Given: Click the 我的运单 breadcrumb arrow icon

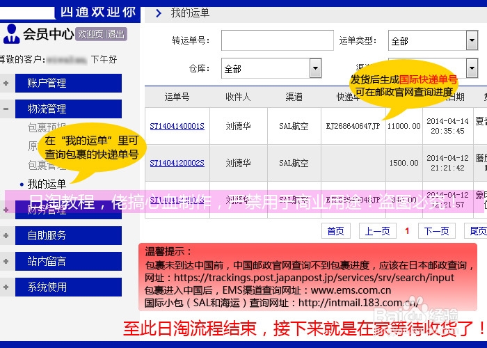Looking at the screenshot, I should point(159,13).
